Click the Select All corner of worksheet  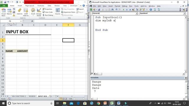click(x=3, y=25)
